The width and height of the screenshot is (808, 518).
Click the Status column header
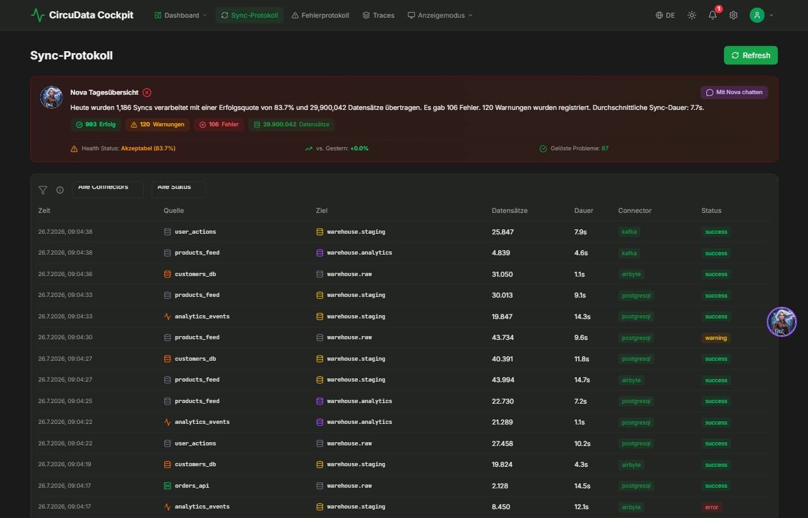[711, 210]
